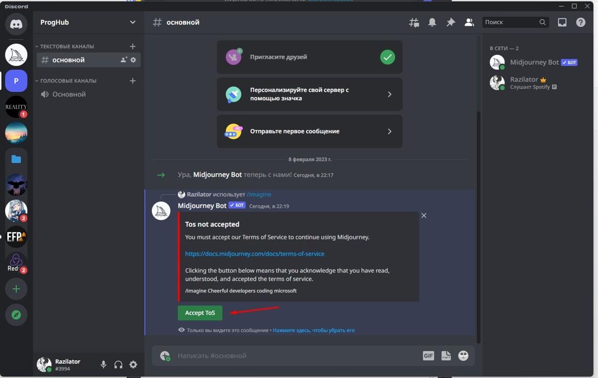598x378 pixels.
Task: Open the ProgHub server dropdown menu
Action: (x=132, y=22)
